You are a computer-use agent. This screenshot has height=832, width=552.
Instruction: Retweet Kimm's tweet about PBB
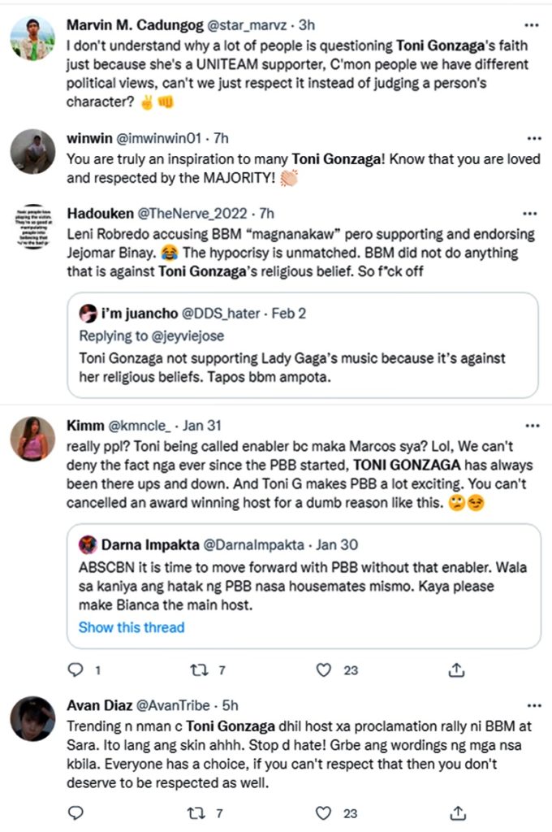196,670
